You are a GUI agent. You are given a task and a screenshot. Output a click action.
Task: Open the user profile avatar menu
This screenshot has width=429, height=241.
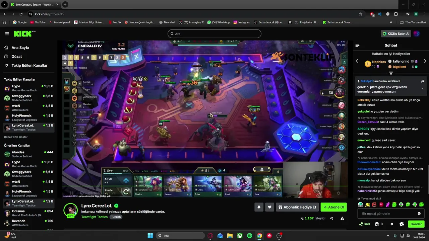point(416,34)
